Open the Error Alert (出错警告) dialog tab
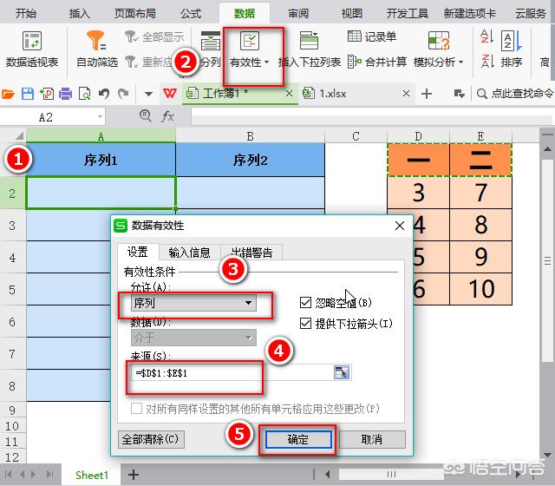Image resolution: width=555 pixels, height=486 pixels. click(x=251, y=253)
